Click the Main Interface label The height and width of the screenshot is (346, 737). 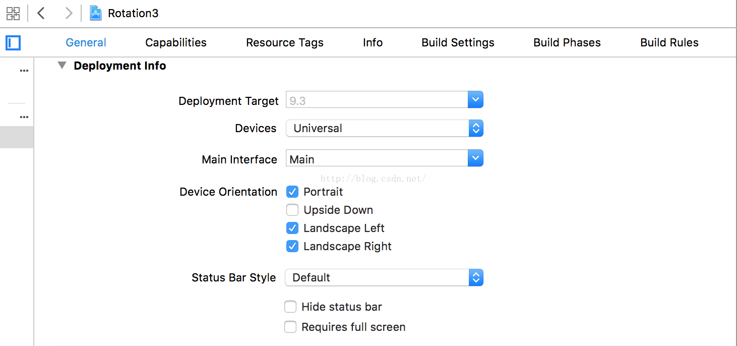[x=239, y=159]
